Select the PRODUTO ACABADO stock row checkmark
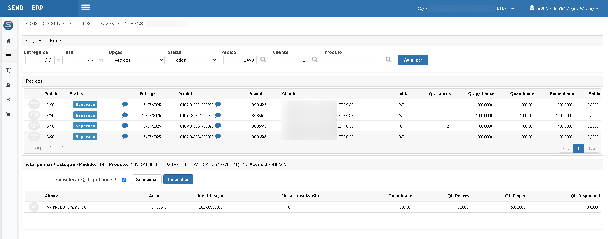This screenshot has height=239, width=608. click(x=34, y=207)
